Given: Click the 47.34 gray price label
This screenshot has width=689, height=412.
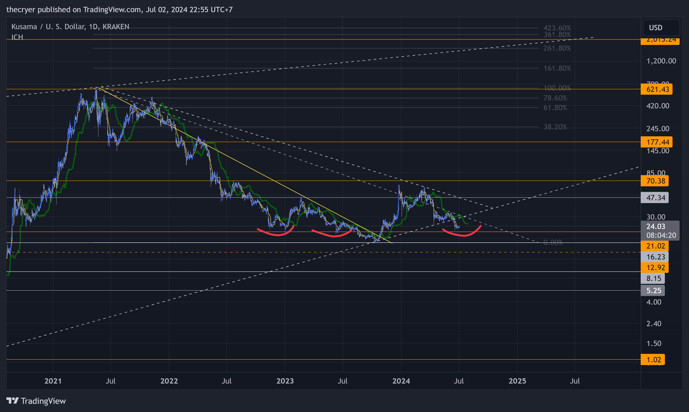Looking at the screenshot, I should coord(654,198).
